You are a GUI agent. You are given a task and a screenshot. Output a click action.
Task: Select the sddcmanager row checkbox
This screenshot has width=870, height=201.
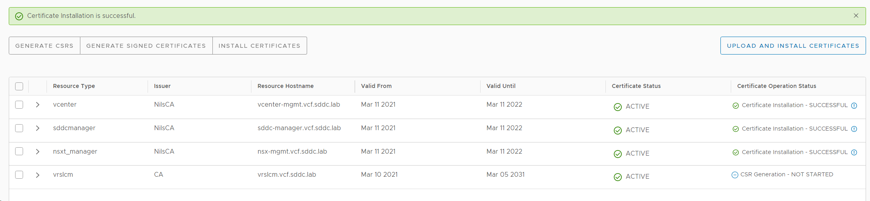(x=19, y=128)
